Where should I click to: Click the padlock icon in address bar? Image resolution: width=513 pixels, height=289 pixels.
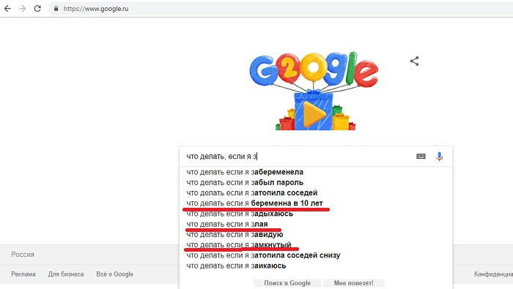[56, 9]
